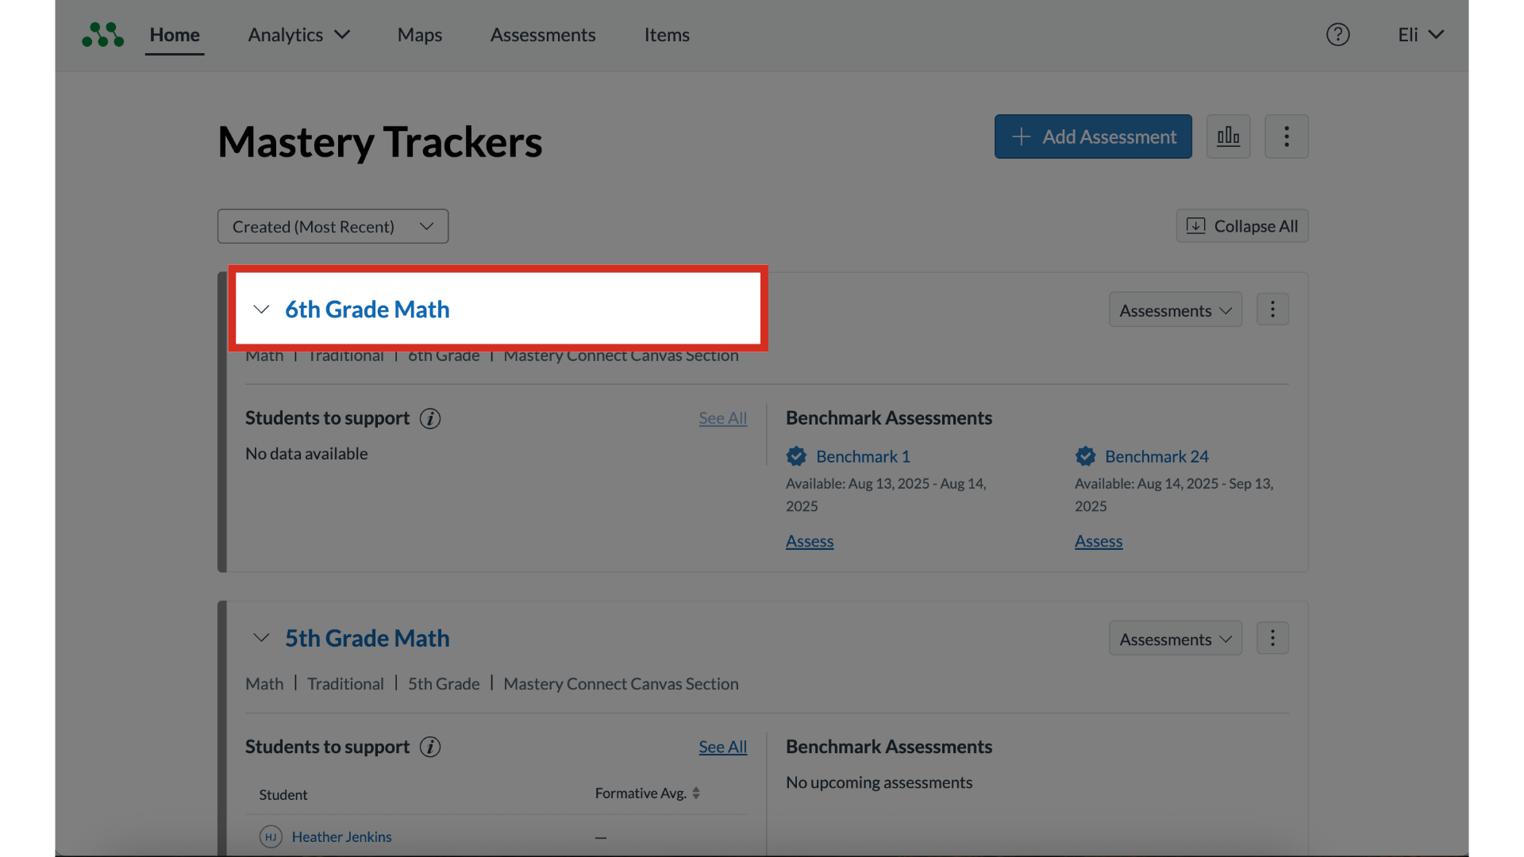Viewport: 1524px width, 857px height.
Task: Open the Eli user account menu
Action: [x=1420, y=35]
